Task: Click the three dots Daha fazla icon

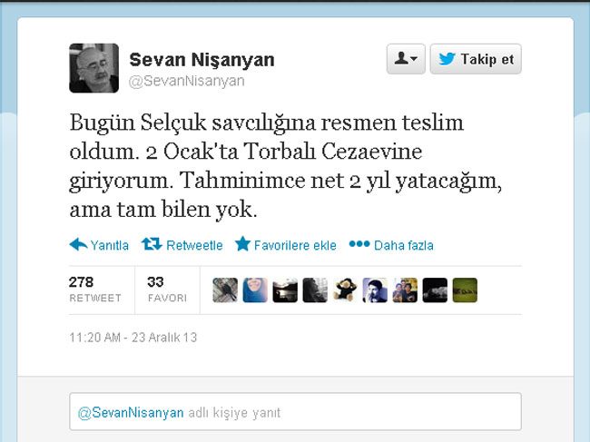Action: (359, 244)
